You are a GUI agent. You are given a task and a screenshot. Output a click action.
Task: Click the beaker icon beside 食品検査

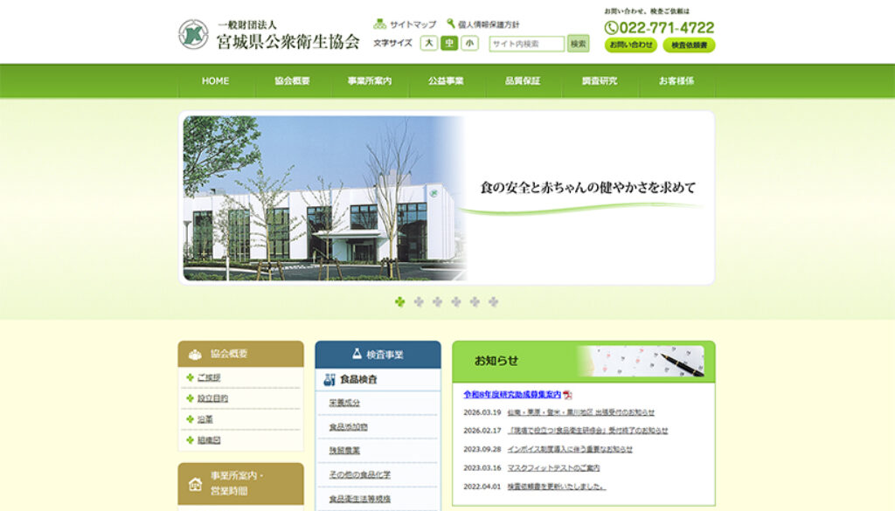click(329, 379)
